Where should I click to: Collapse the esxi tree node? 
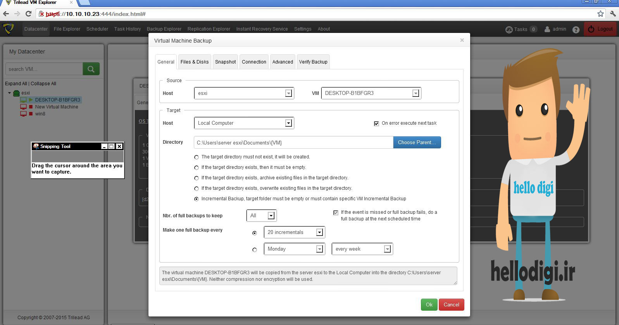(9, 93)
